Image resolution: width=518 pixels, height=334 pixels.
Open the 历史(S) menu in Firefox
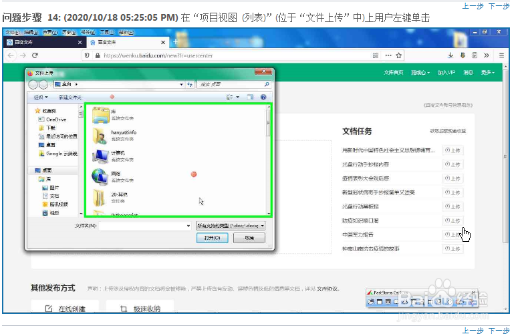click(x=69, y=32)
